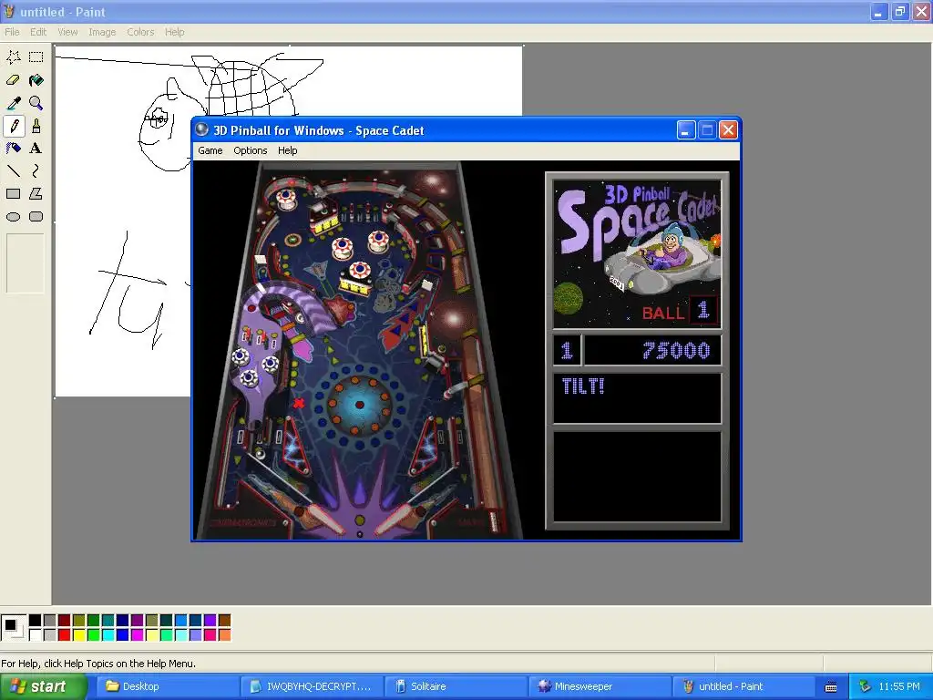
Task: Pick the brown color swatch
Action: click(x=224, y=620)
